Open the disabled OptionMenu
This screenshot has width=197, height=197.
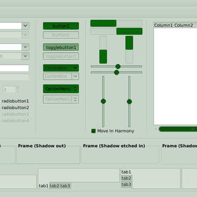pos(61,99)
